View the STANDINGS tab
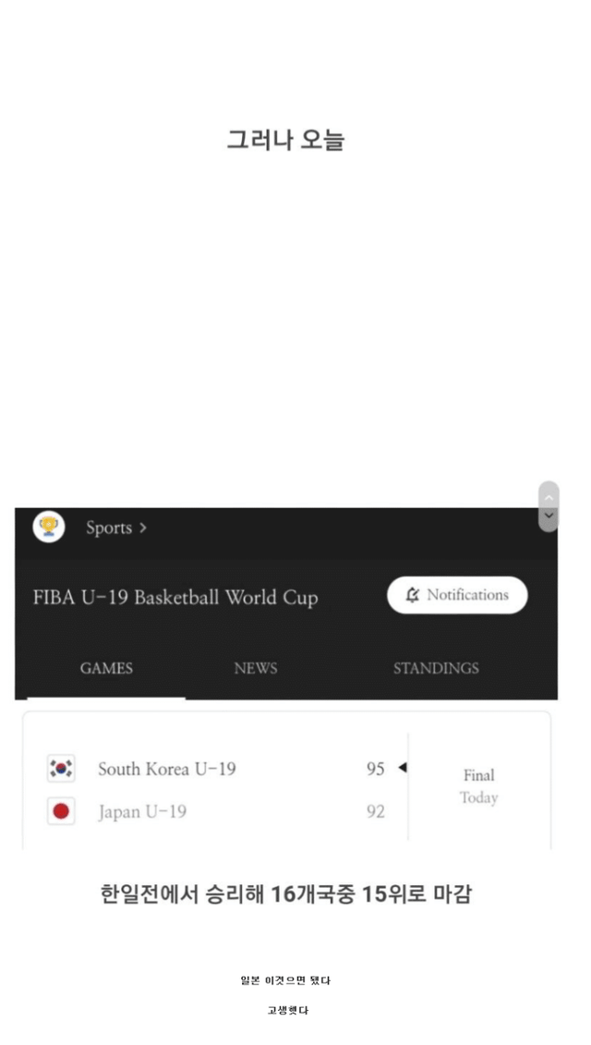Viewport: 591px width, 1045px height. [x=436, y=668]
